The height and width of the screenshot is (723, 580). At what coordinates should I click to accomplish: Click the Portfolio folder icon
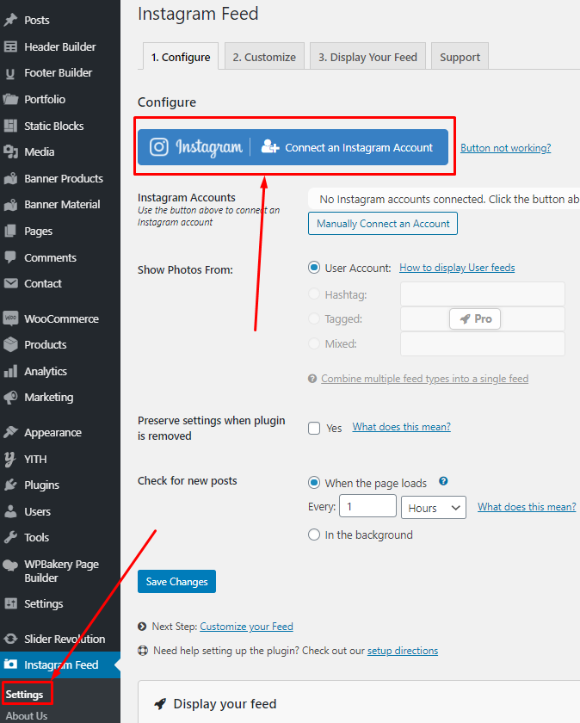10,99
